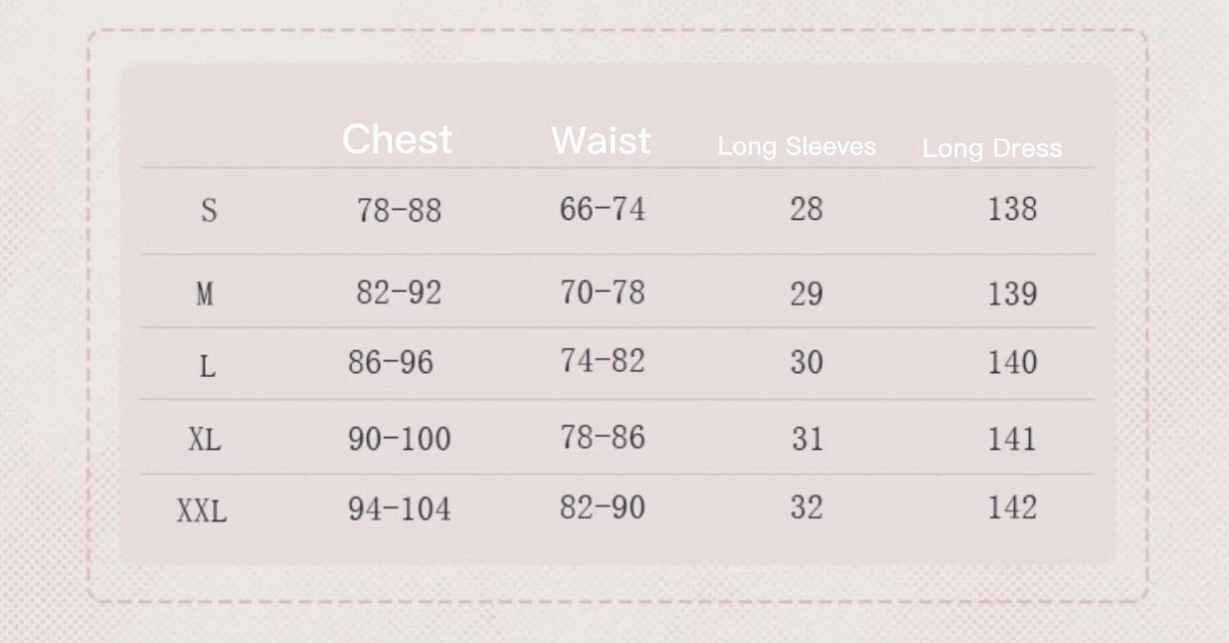Select the Long Sleeves column header
The height and width of the screenshot is (643, 1229).
(x=797, y=147)
